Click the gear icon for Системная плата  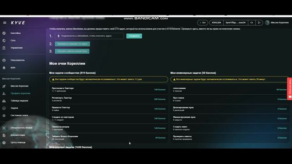[4, 115]
